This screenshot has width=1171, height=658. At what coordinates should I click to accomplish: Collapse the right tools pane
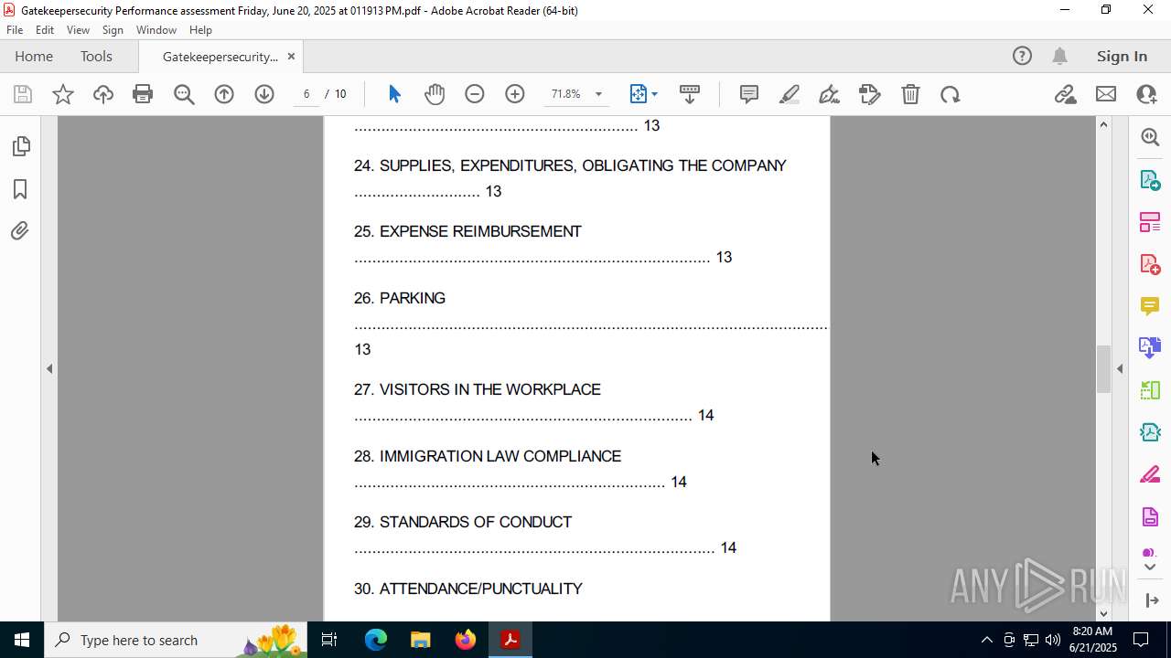(1151, 600)
